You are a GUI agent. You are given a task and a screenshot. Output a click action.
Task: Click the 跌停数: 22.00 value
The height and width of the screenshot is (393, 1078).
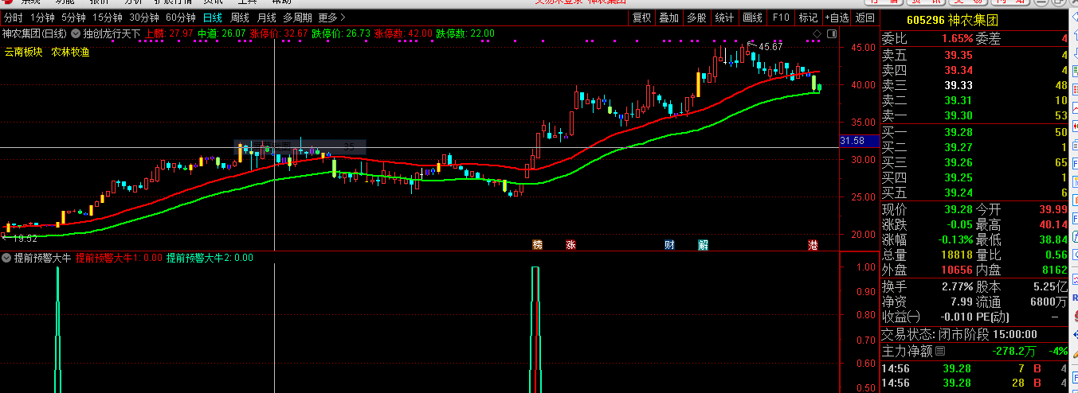(x=465, y=34)
